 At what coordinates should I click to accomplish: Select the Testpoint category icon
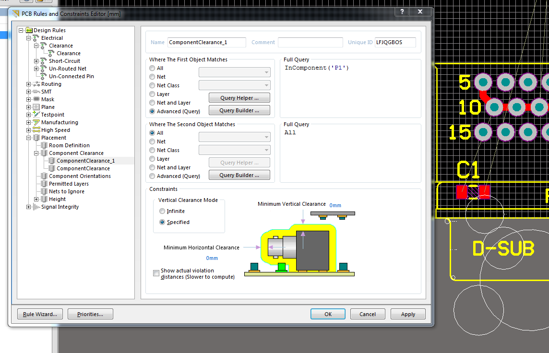36,115
